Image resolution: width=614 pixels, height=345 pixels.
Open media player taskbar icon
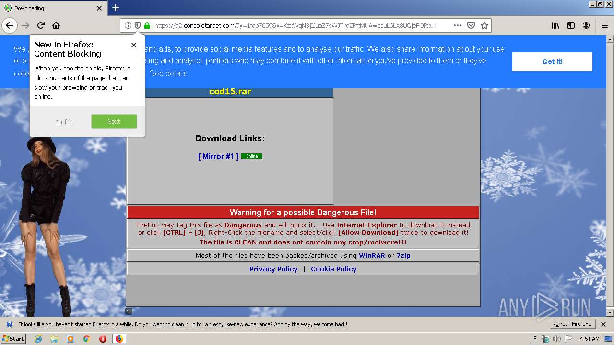pos(71,339)
